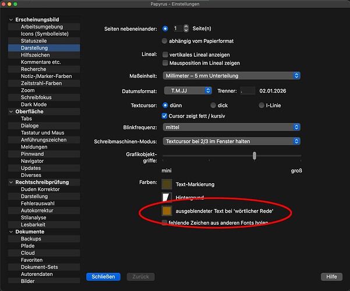The image size is (350, 291).
Task: Open the Hintergrund color swatch
Action: tap(167, 198)
